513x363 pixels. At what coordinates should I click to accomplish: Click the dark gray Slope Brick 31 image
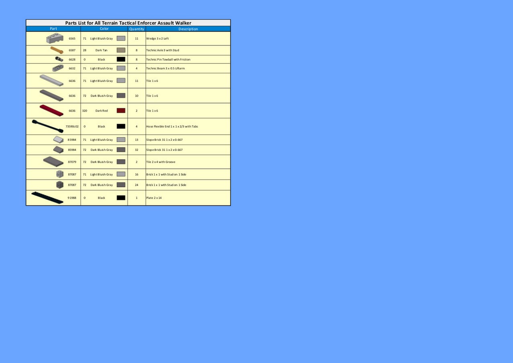pos(58,150)
